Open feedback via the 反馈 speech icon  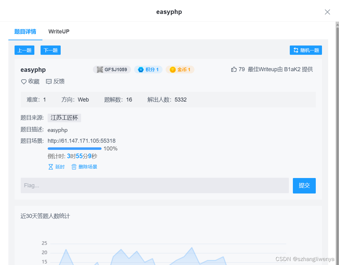(48, 81)
